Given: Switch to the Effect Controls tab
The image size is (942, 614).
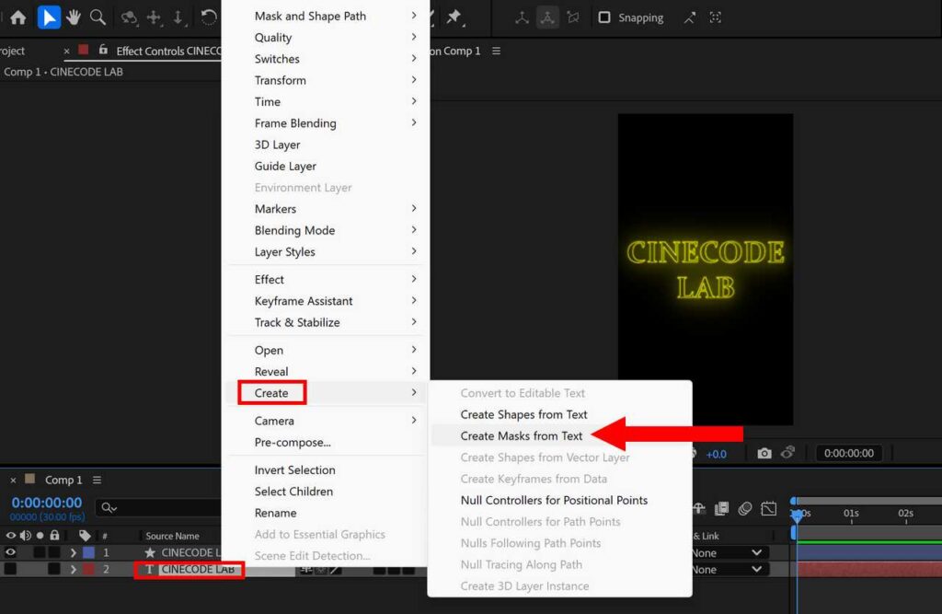Looking at the screenshot, I should point(168,52).
